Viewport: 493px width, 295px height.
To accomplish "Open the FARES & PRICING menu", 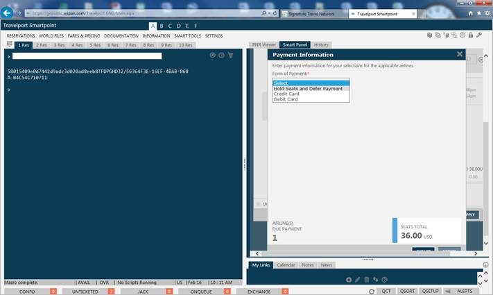I will (x=84, y=36).
